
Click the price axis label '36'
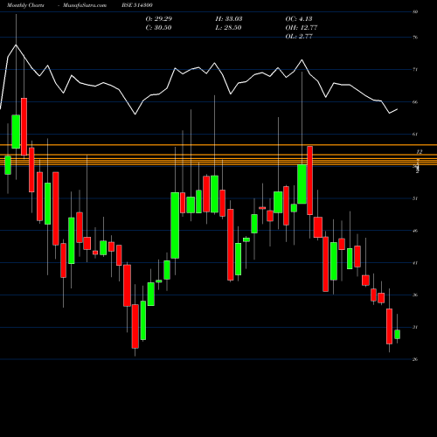415,295
